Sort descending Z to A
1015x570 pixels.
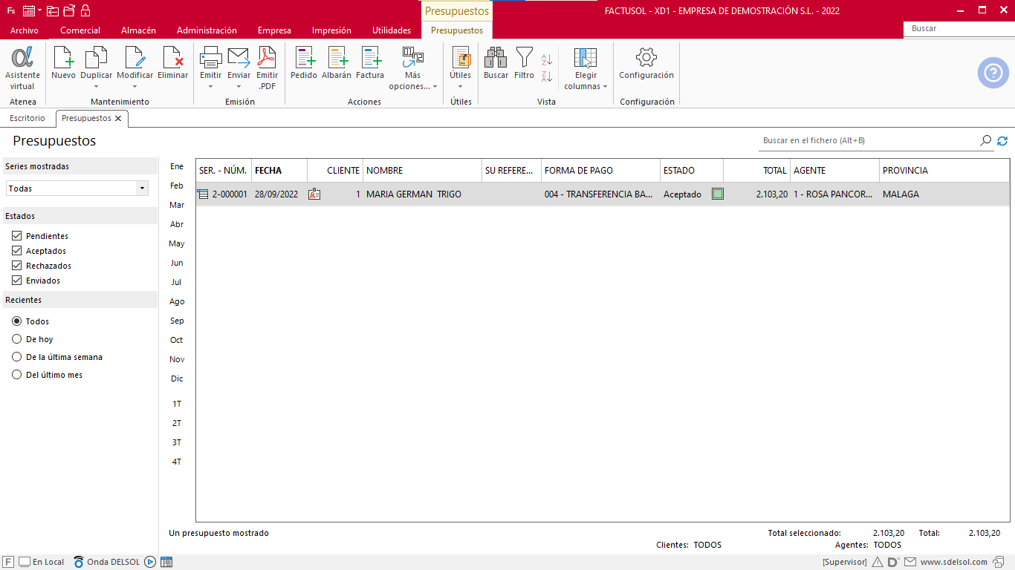[x=547, y=76]
